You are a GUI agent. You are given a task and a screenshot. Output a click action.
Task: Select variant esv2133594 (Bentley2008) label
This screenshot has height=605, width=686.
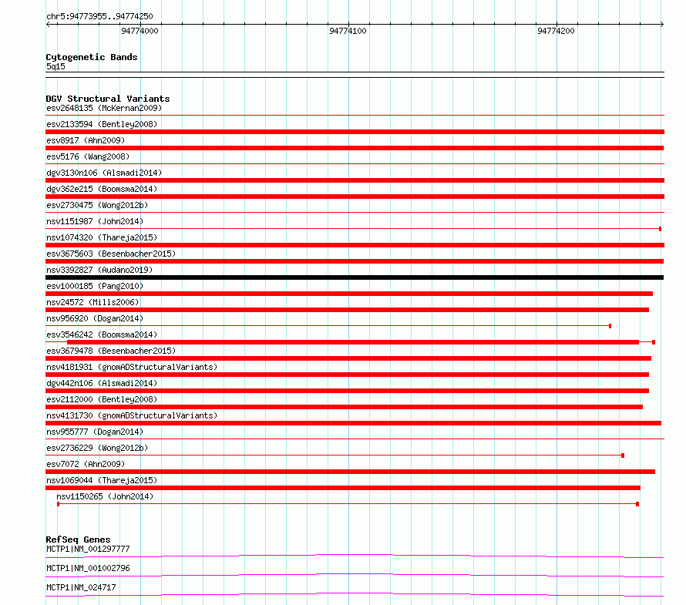(102, 124)
